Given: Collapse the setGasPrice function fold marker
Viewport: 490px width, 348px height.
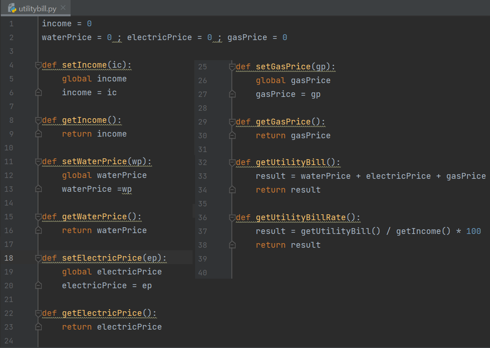Looking at the screenshot, I should tap(232, 67).
